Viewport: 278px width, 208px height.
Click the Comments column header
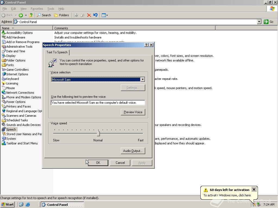pyautogui.click(x=134, y=28)
